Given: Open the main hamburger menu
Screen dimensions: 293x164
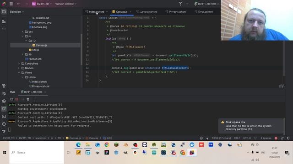Looking at the screenshot, I should pyautogui.click(x=11, y=4).
